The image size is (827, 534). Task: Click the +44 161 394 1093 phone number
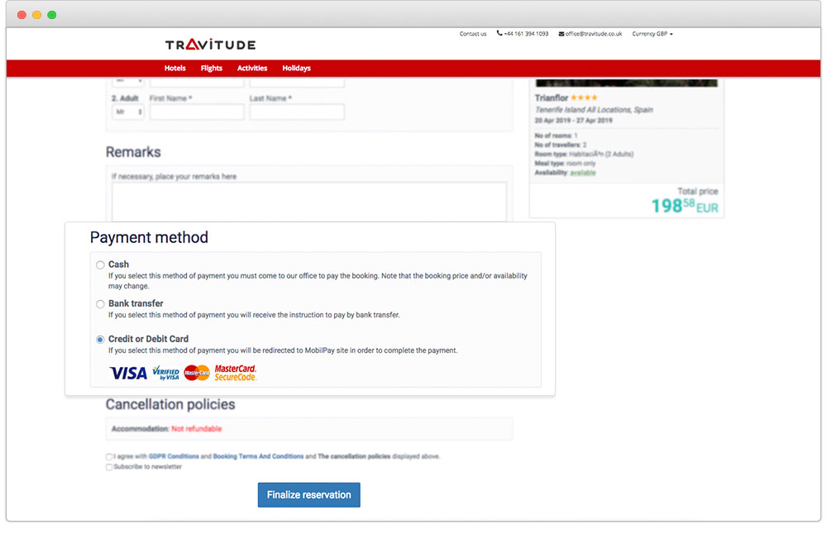pyautogui.click(x=526, y=34)
